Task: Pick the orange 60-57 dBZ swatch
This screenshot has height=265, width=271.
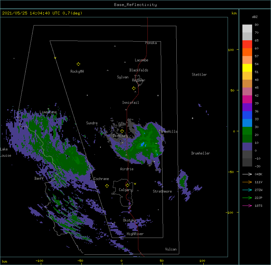Action: coord(247,52)
